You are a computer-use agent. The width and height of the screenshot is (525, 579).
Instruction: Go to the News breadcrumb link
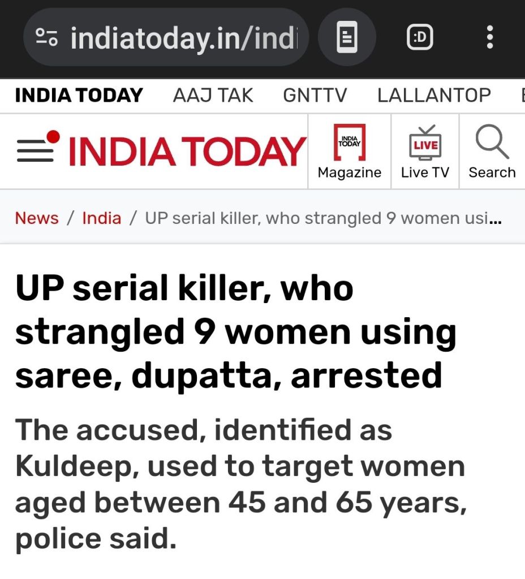[x=37, y=218]
